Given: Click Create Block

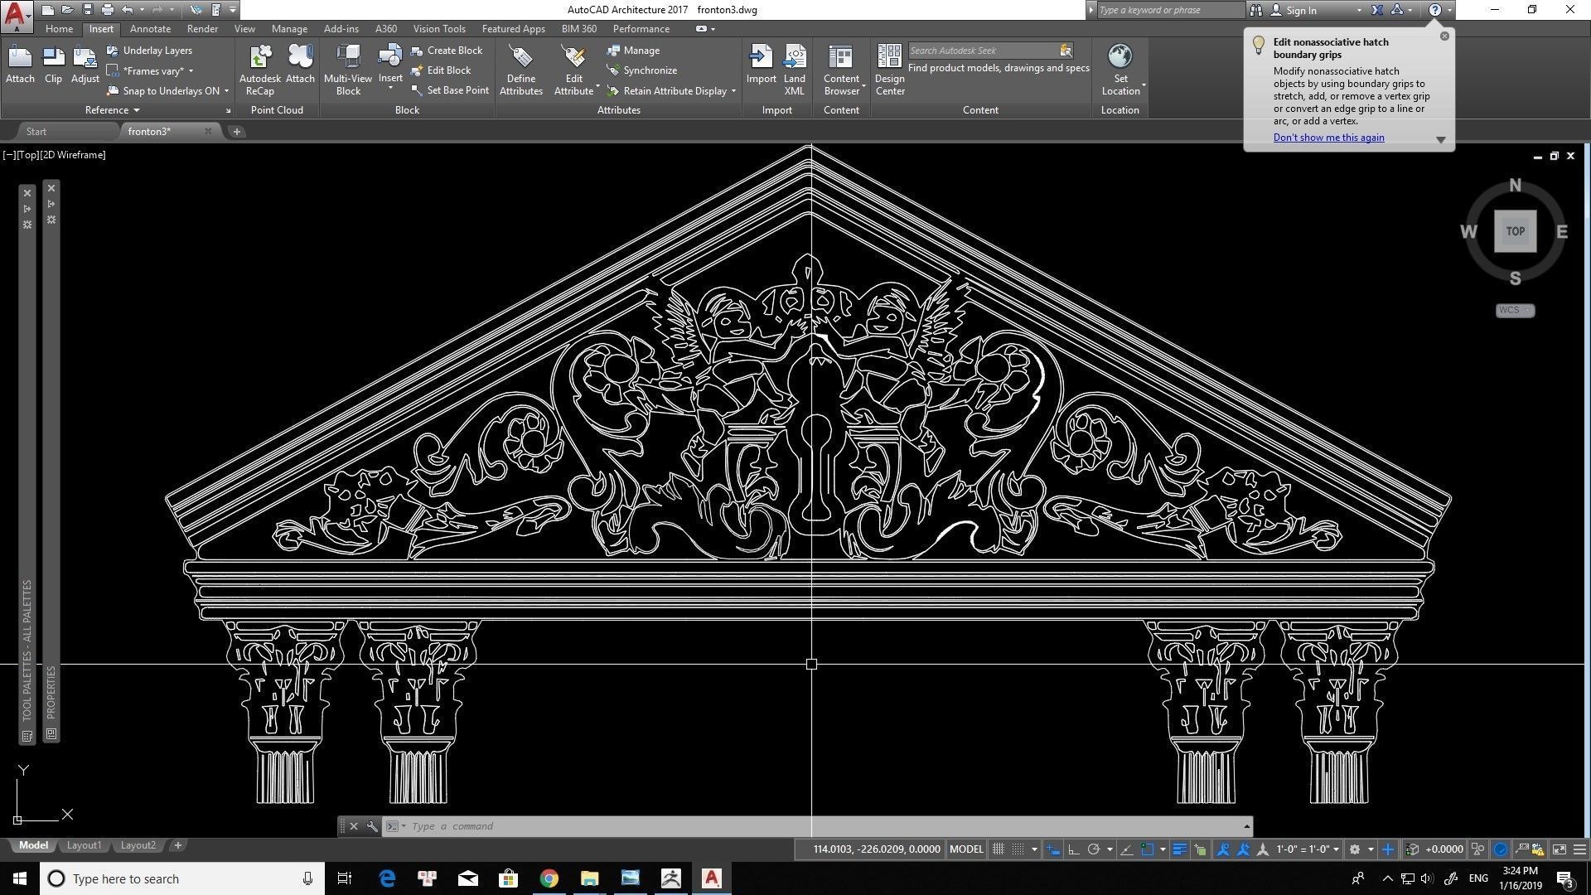Looking at the screenshot, I should 447,51.
